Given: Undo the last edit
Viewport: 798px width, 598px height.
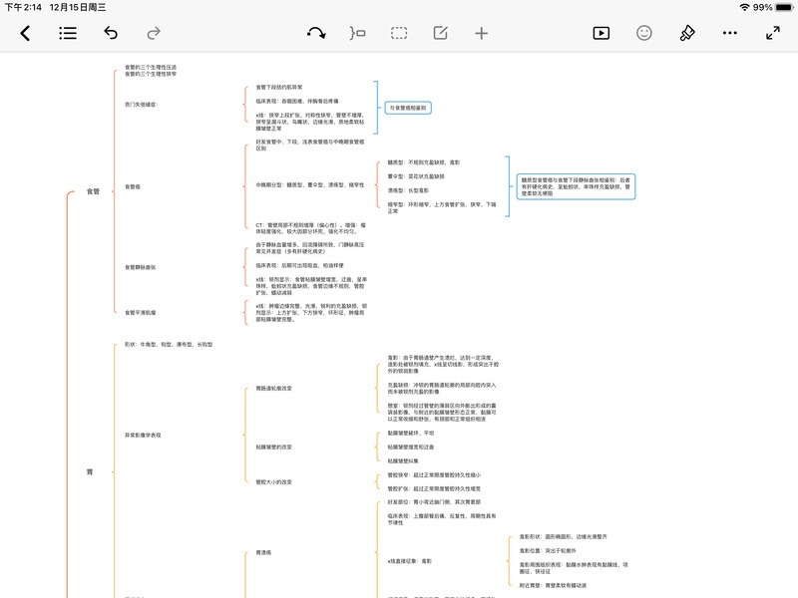Looking at the screenshot, I should pos(111,34).
